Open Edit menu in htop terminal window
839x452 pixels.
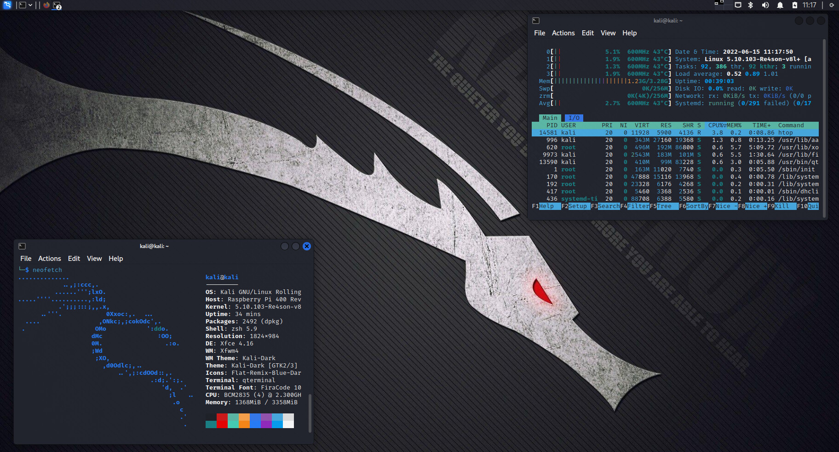(588, 33)
